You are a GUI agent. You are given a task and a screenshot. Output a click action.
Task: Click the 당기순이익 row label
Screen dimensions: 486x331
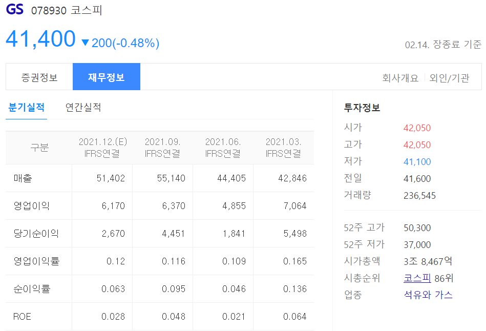point(36,233)
